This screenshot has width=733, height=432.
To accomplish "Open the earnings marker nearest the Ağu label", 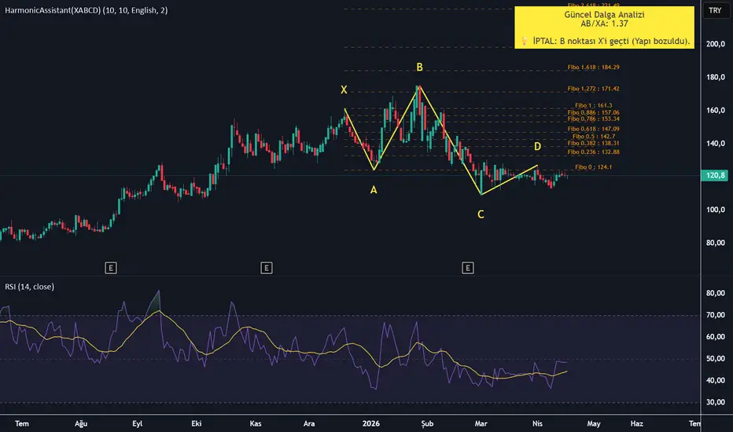I will pyautogui.click(x=111, y=268).
